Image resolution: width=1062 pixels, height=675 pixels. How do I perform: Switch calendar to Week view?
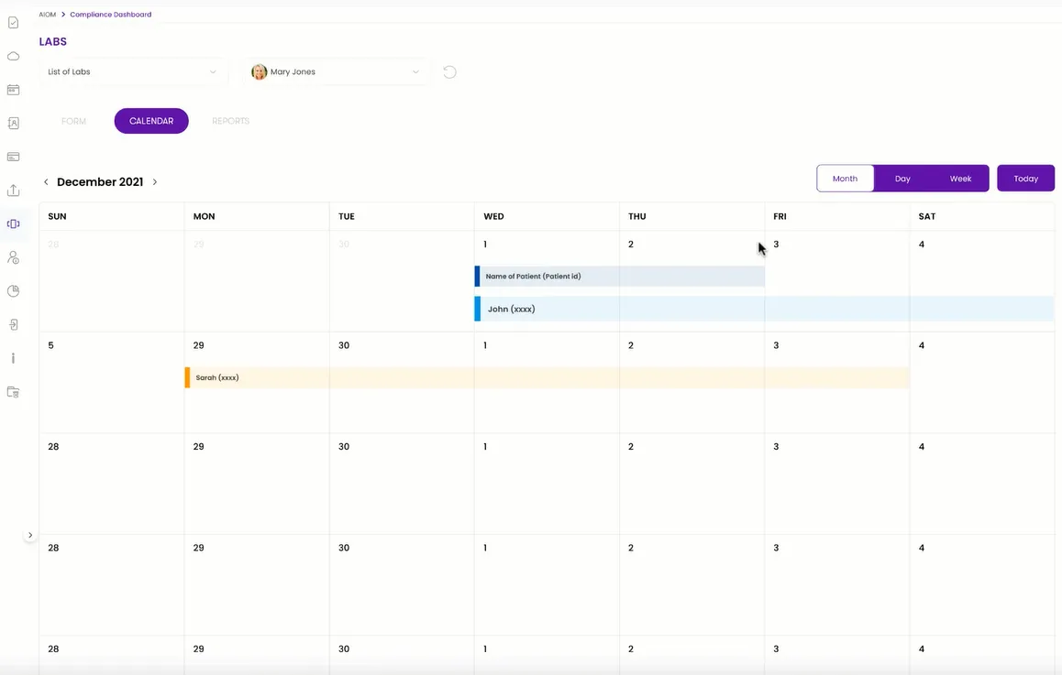(x=959, y=179)
